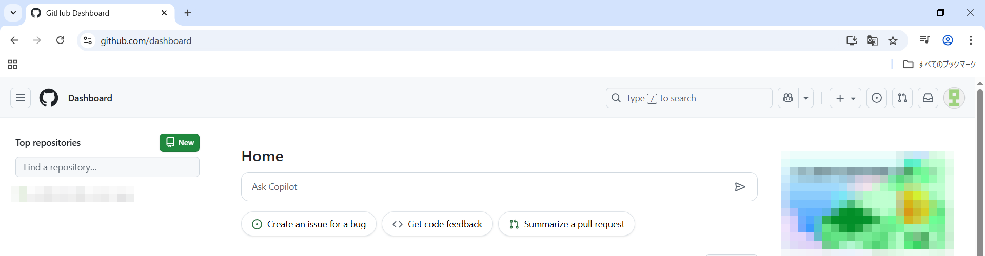Click the Google Translate page icon
Screen dimensions: 985x256
click(872, 40)
